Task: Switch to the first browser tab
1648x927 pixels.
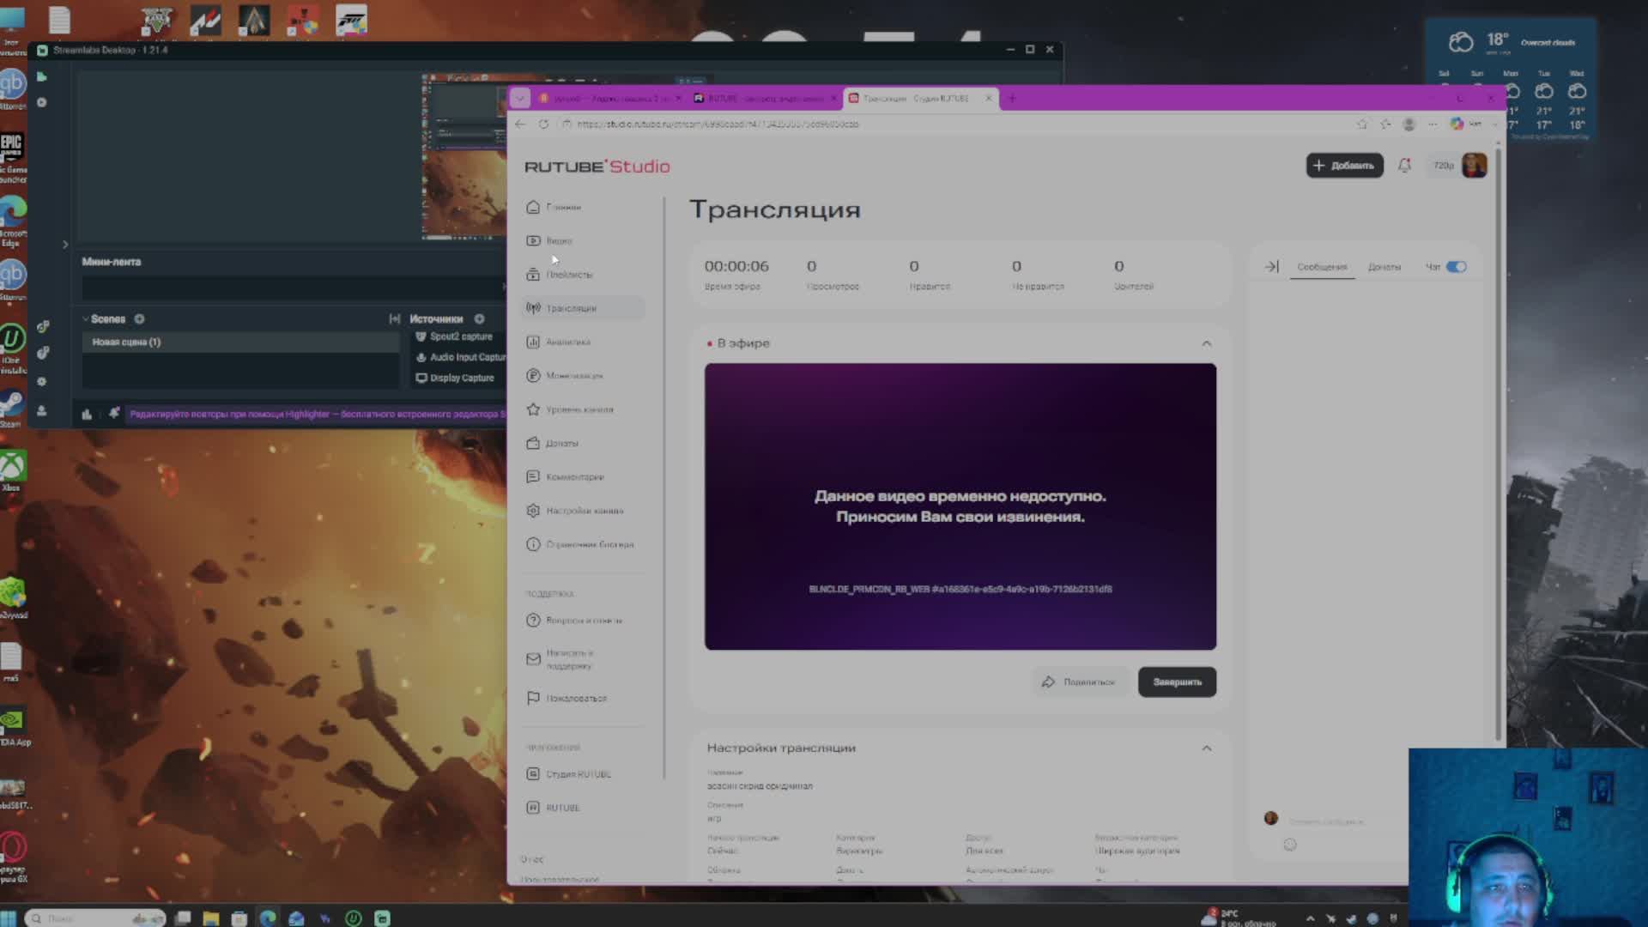Action: click(609, 99)
